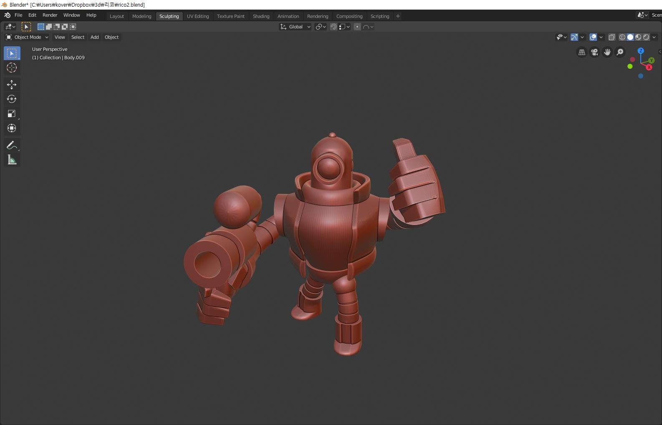Switch to the Layout workspace tab
The width and height of the screenshot is (662, 425).
(117, 16)
